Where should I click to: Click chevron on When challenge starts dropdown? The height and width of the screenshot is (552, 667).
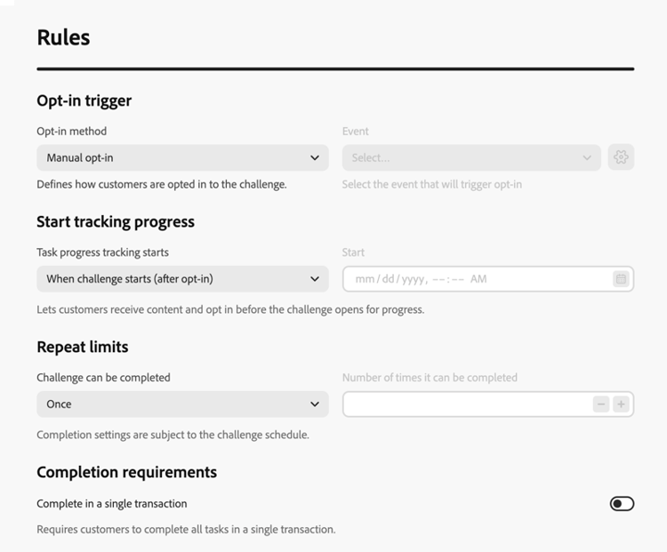coord(314,279)
